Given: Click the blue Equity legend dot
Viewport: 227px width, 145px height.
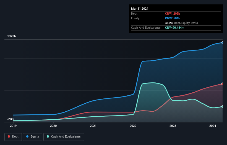Looking at the screenshot, I should [27, 136].
